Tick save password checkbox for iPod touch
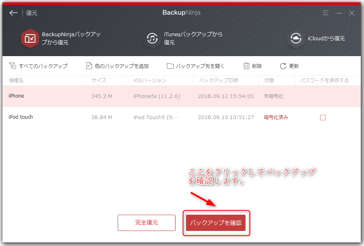Image resolution: width=364 pixels, height=246 pixels. [x=323, y=118]
